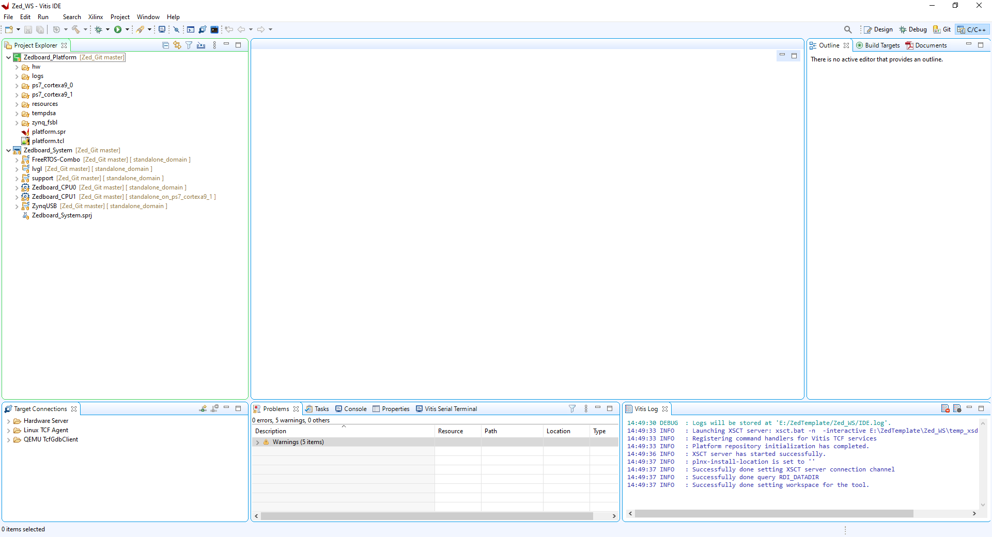Switch to the Build Targets tab
The image size is (992, 537).
point(878,45)
